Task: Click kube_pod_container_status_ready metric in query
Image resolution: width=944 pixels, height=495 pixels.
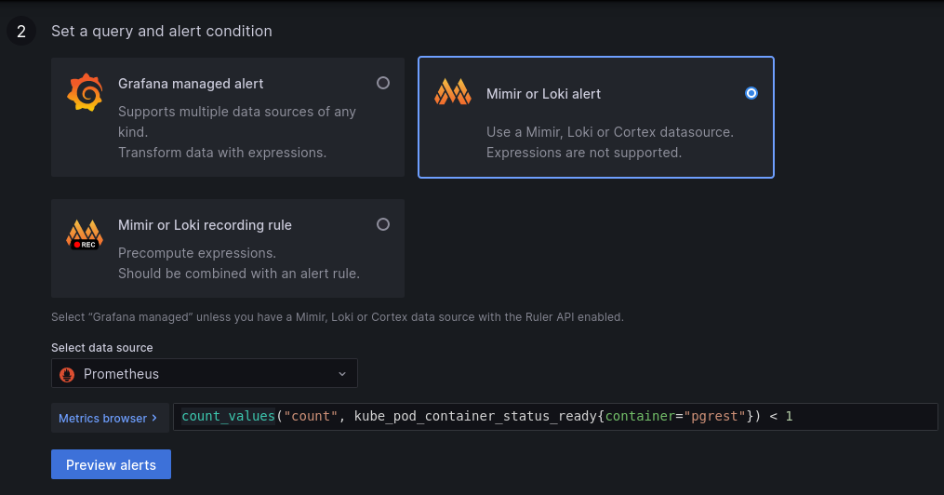Action: (475, 416)
